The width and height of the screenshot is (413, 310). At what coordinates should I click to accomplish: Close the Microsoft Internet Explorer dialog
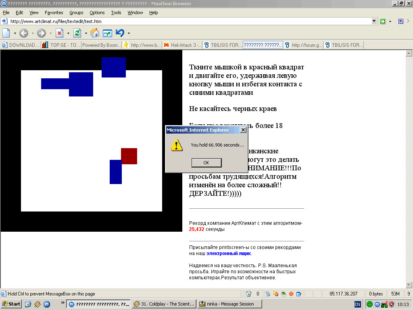click(243, 130)
